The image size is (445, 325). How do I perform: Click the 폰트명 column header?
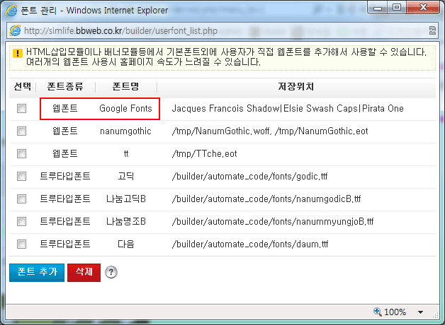pos(126,87)
